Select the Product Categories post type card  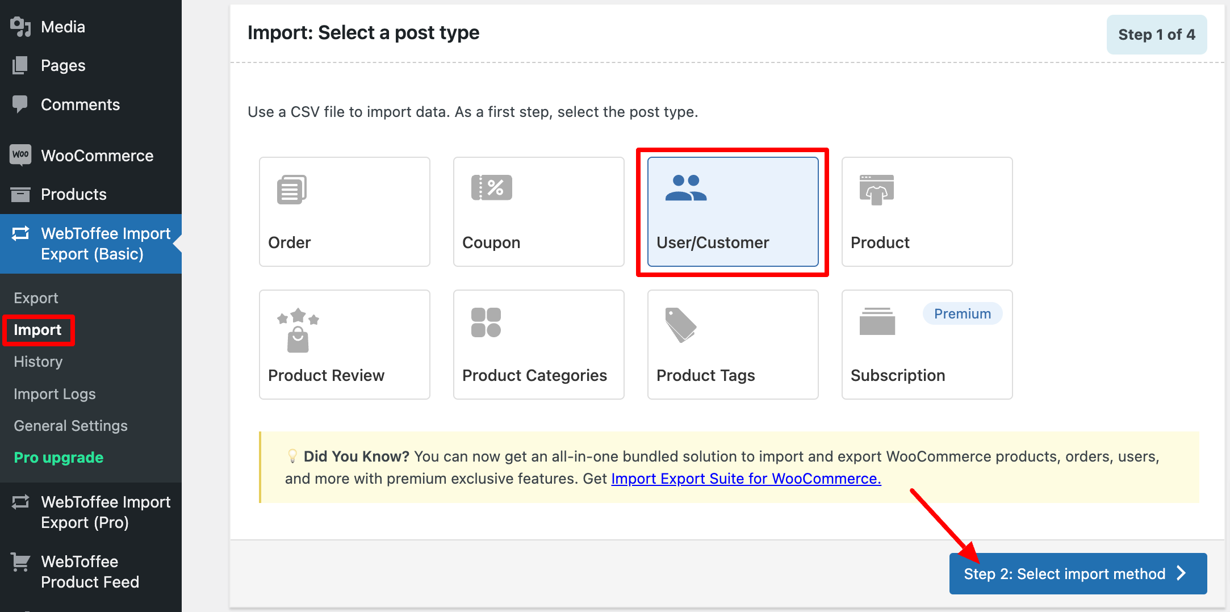pyautogui.click(x=539, y=345)
